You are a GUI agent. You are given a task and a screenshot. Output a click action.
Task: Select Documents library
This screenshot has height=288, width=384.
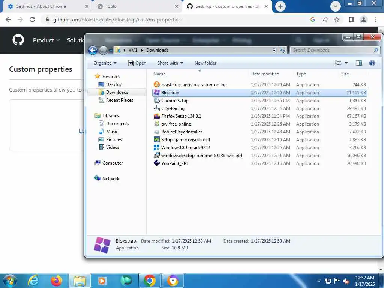tap(114, 124)
